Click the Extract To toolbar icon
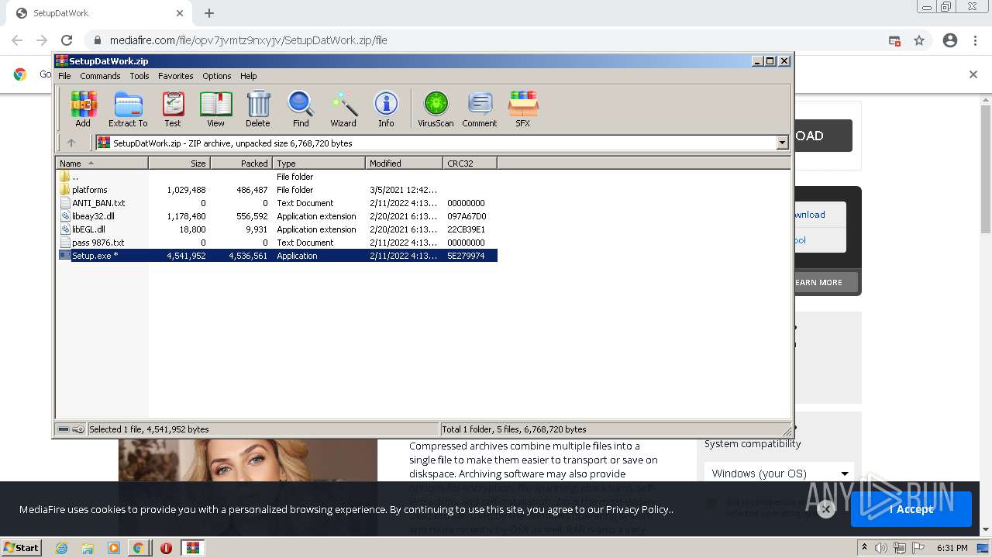This screenshot has height=558, width=992. (x=128, y=109)
